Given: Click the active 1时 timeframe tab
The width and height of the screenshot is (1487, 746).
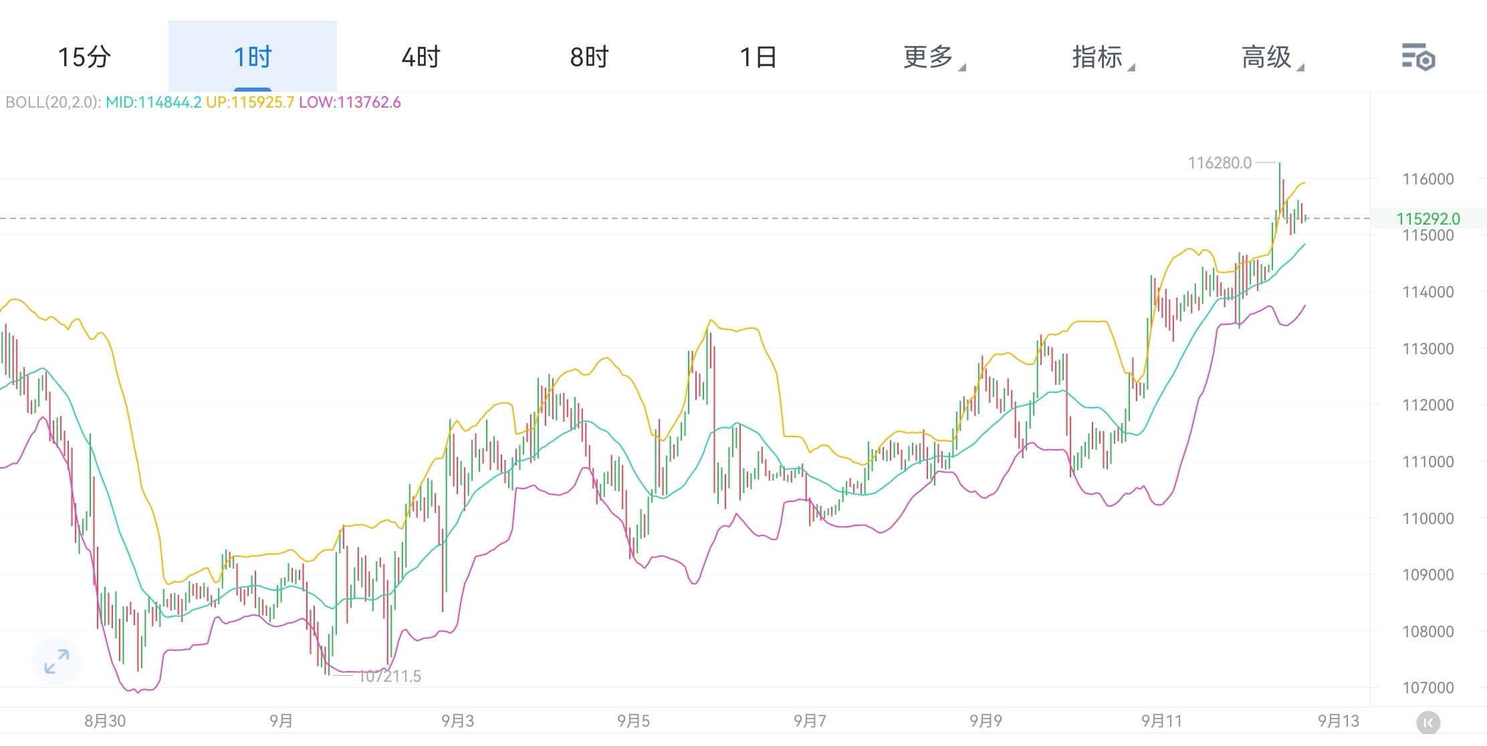Looking at the screenshot, I should pos(251,57).
